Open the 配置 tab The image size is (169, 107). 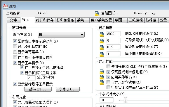164,20
